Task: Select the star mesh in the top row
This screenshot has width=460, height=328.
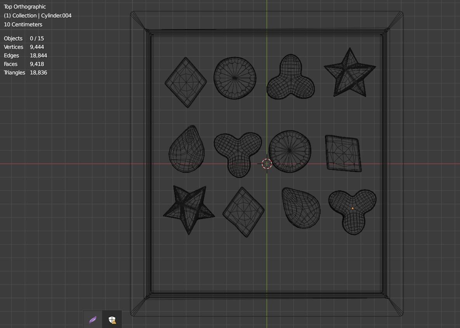Action: pyautogui.click(x=350, y=73)
